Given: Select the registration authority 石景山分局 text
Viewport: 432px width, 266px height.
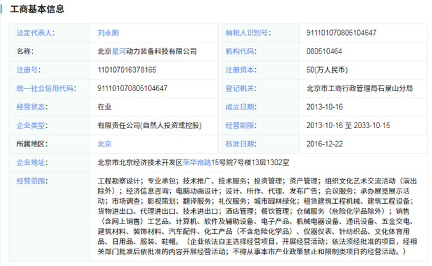Looking at the screenshot, I should pyautogui.click(x=394, y=88).
